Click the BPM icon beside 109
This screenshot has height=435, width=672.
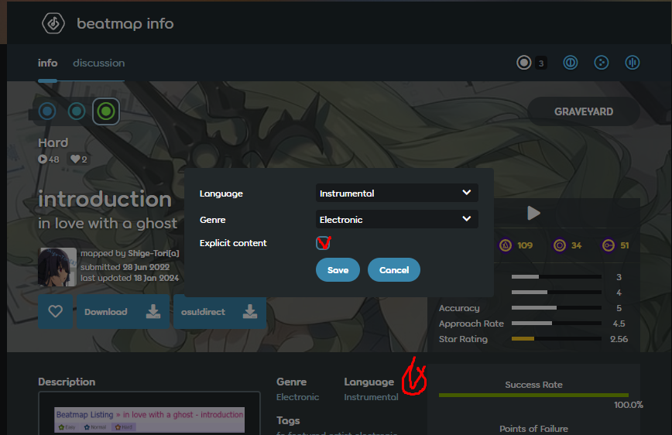(x=506, y=245)
